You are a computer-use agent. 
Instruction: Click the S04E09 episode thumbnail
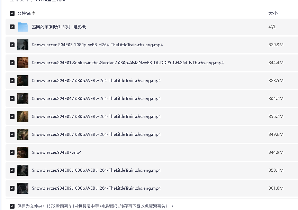pos(22,188)
